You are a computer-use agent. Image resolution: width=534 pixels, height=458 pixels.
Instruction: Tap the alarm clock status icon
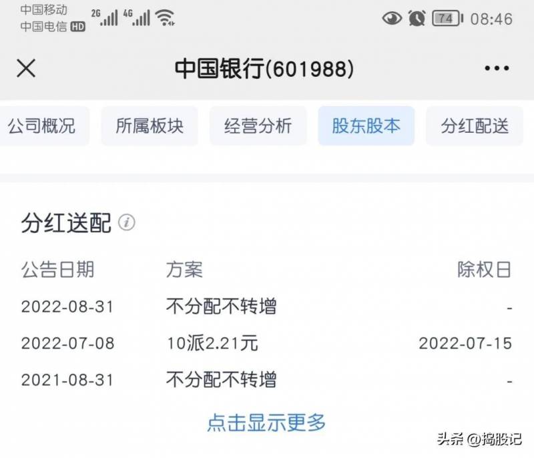coord(417,19)
